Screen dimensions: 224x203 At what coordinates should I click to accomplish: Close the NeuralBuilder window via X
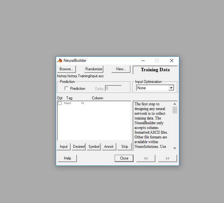click(172, 61)
